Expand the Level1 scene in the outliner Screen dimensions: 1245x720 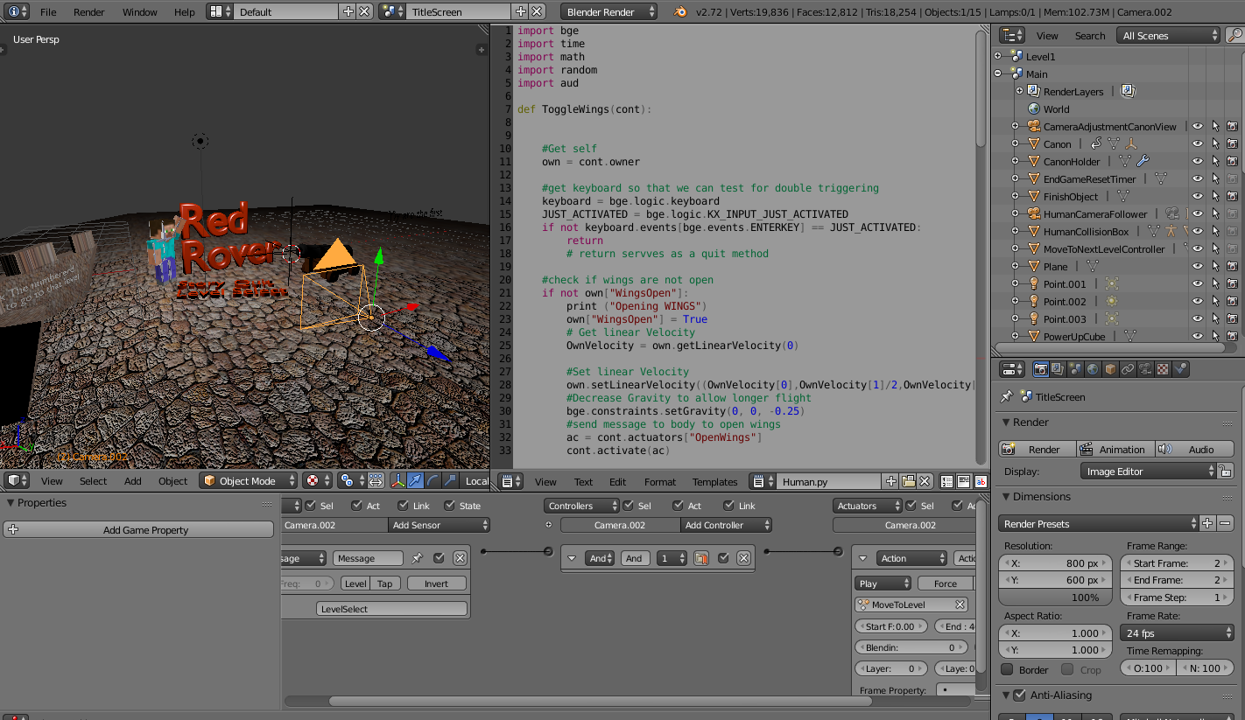click(x=998, y=57)
